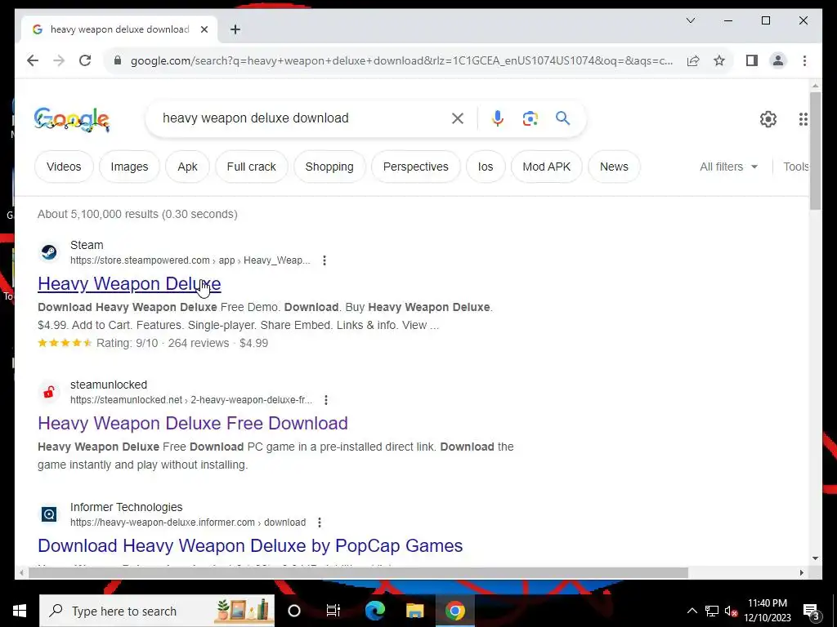Select the Ios filter chip
The image size is (837, 627).
click(x=486, y=167)
